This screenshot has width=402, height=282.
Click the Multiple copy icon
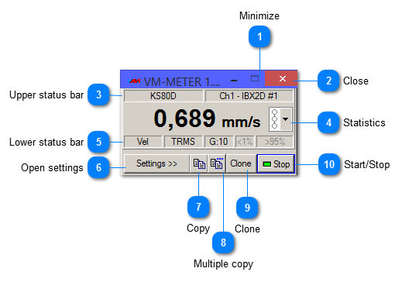coord(217,163)
